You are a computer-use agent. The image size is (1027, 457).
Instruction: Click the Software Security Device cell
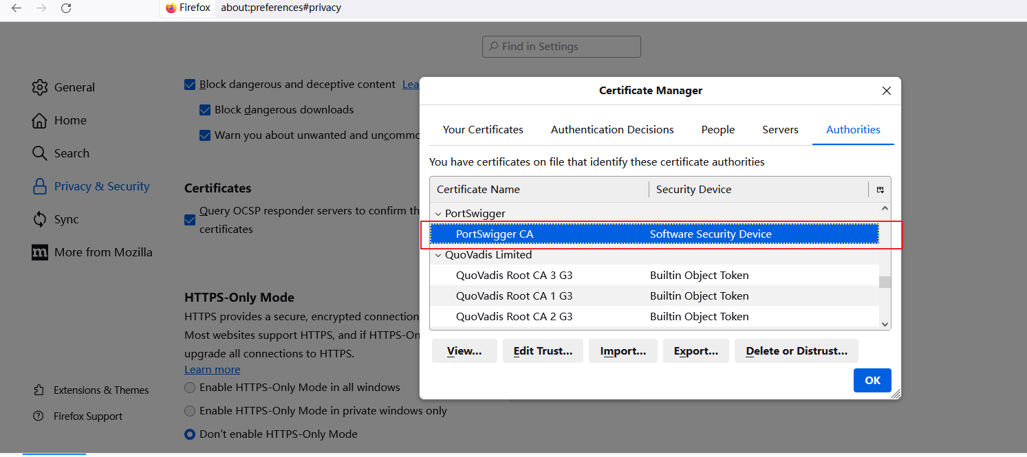(711, 234)
